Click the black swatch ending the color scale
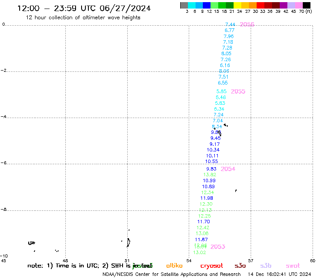Screen dimensions: 316x278 pos(307,5)
